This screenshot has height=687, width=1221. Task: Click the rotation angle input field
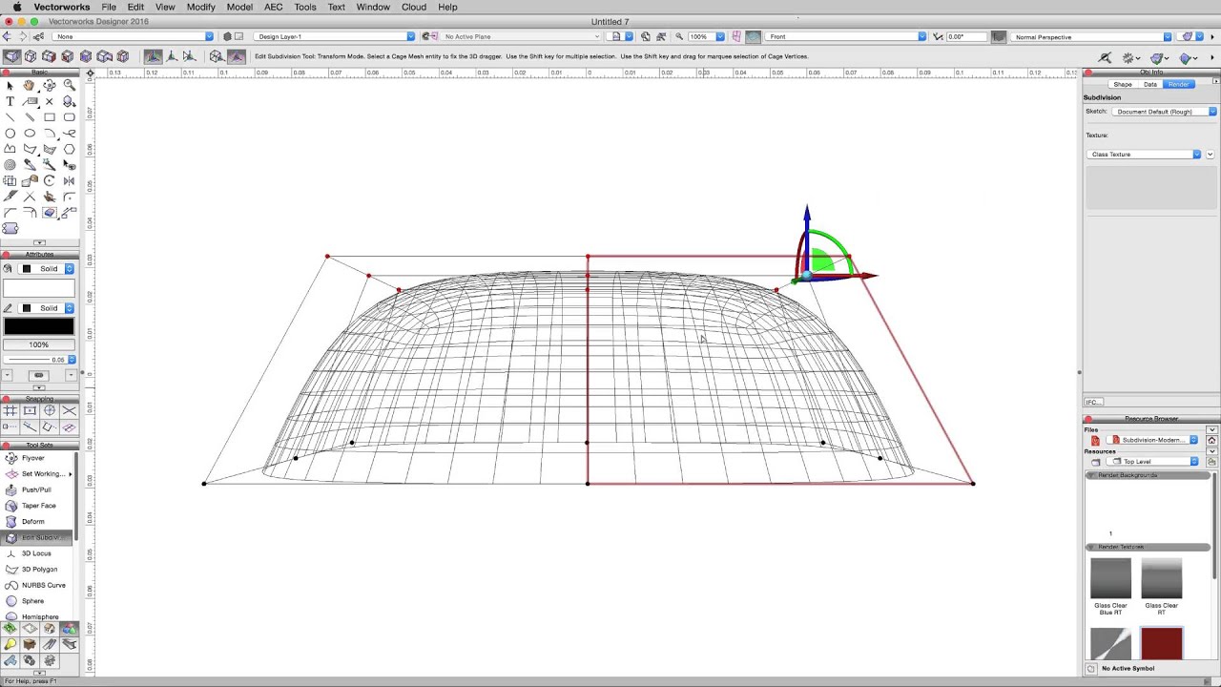point(966,36)
